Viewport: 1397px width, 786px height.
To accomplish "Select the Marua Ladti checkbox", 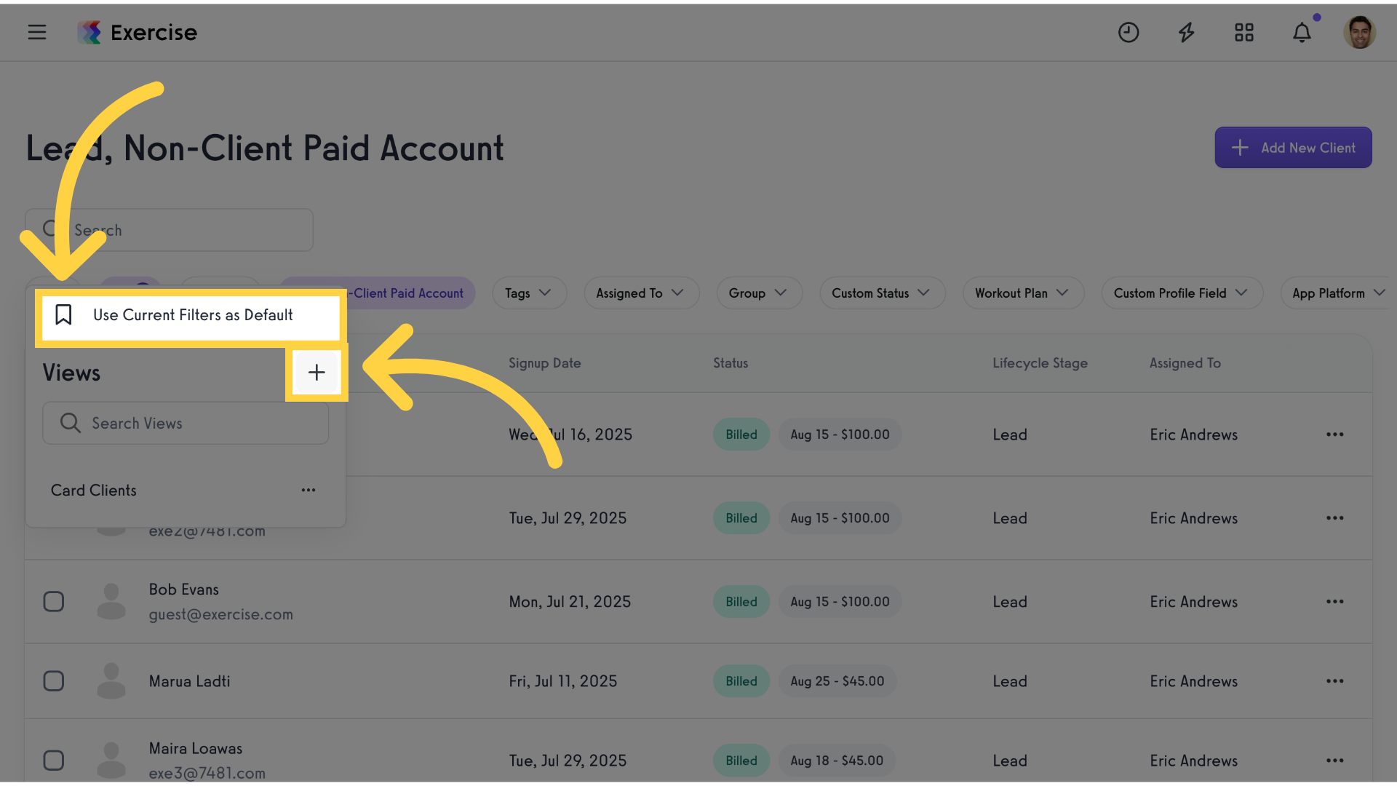I will (x=54, y=681).
